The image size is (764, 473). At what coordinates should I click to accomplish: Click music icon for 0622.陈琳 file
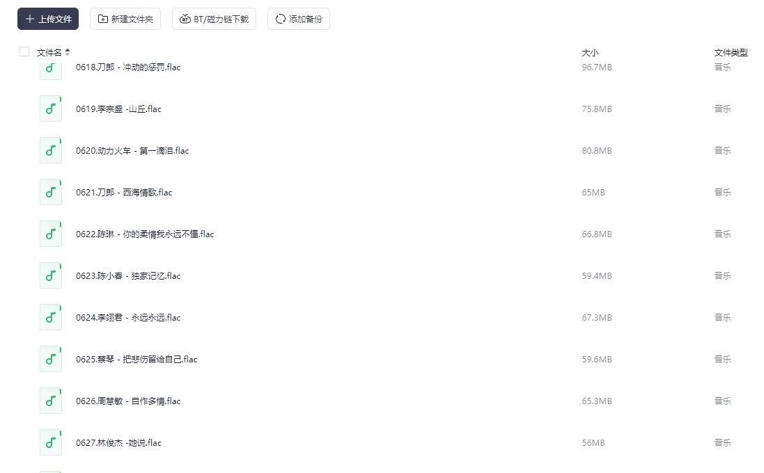[51, 234]
